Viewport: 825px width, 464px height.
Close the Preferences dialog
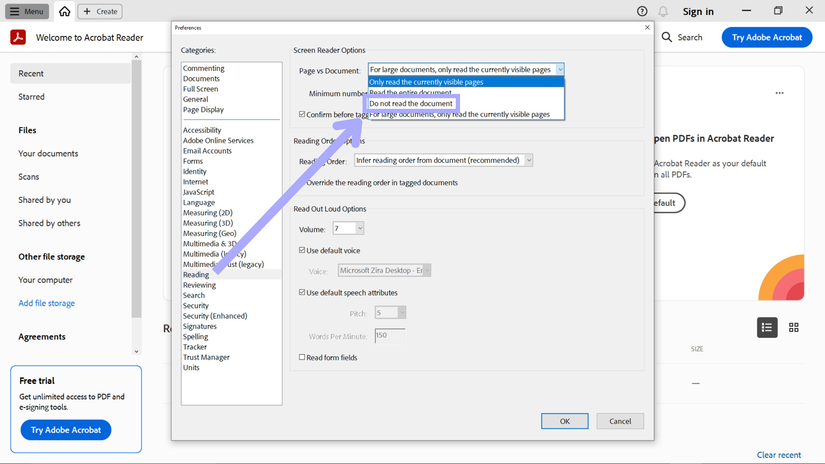(647, 27)
